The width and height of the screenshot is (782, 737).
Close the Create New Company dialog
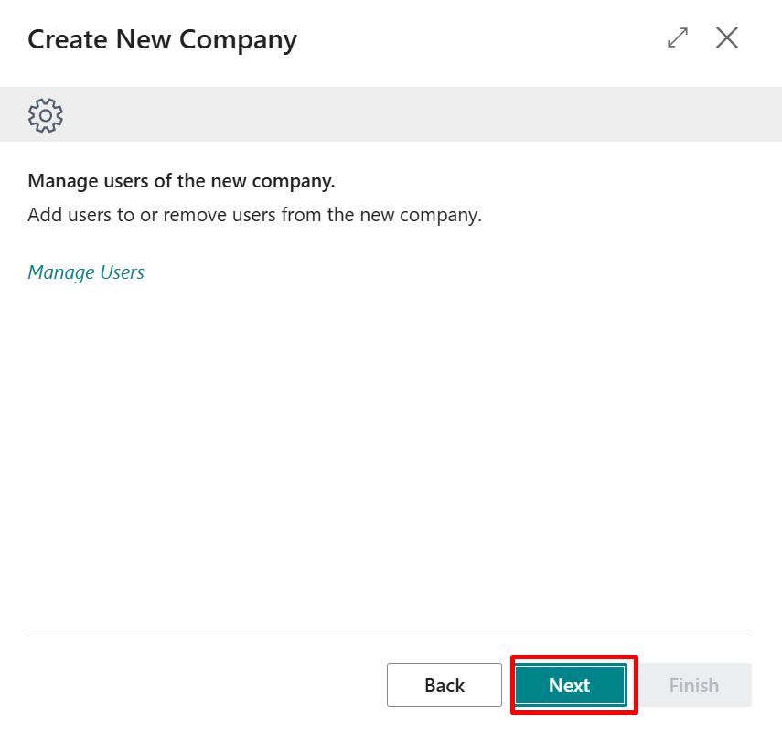coord(727,38)
